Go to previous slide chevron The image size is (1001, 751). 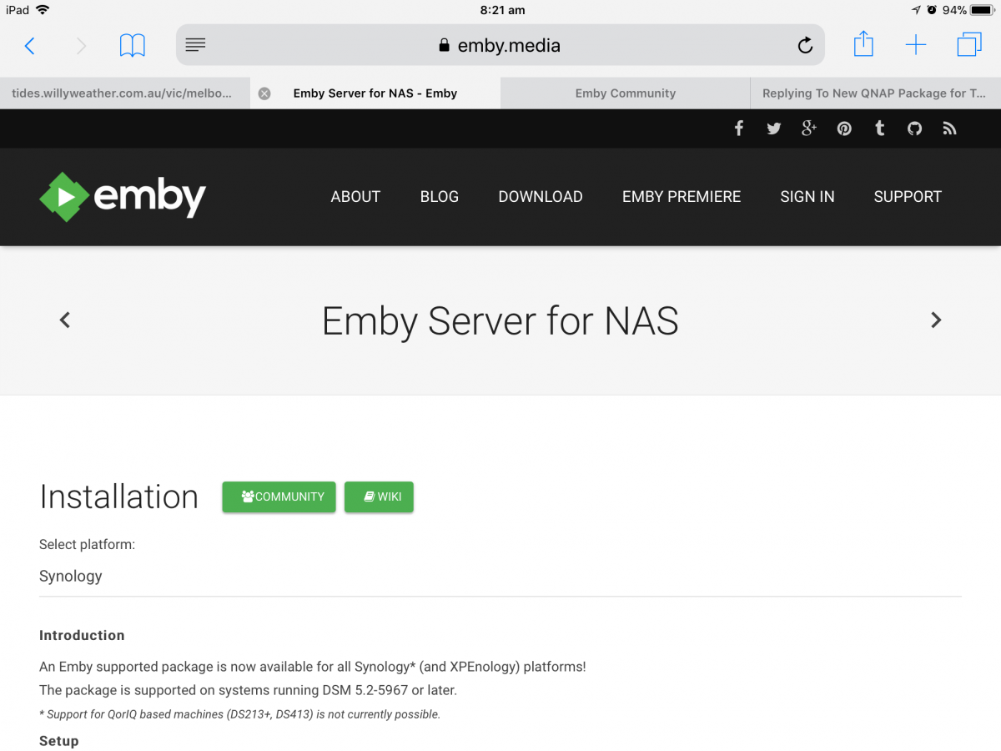click(65, 320)
